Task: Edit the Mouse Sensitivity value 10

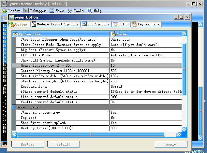Action: tap(146, 66)
